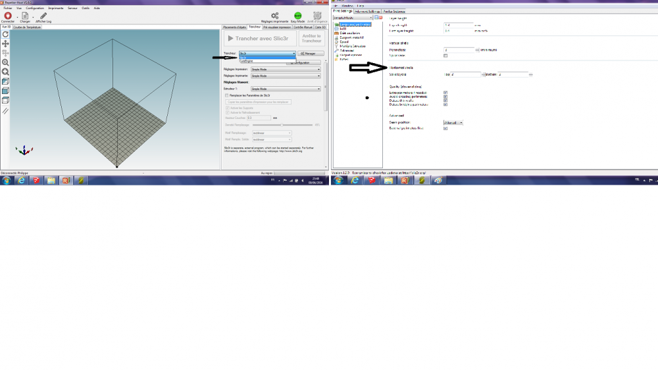
Task: Open the Fichier menu in Repetier-Host
Action: (7, 8)
